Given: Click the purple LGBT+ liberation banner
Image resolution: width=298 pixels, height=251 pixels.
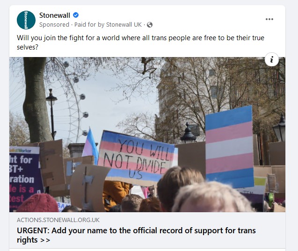Looking at the screenshot, I should (x=25, y=179).
